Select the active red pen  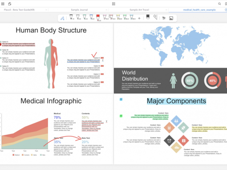coord(98,18)
